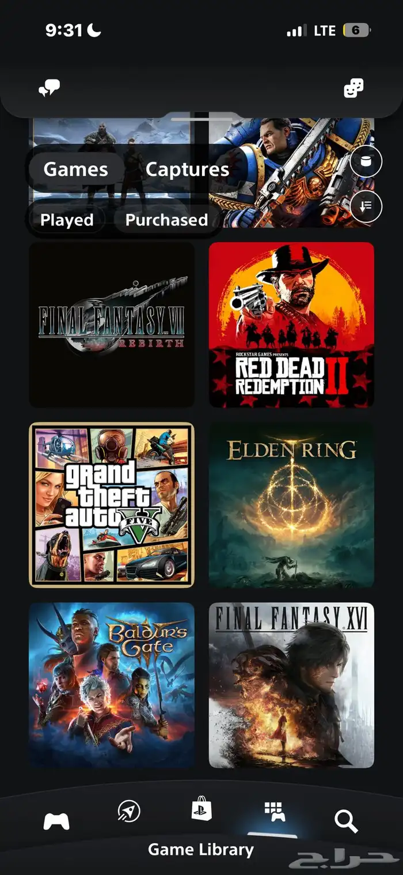
Task: Open the Grand Theft Auto V tile
Action: (x=112, y=505)
